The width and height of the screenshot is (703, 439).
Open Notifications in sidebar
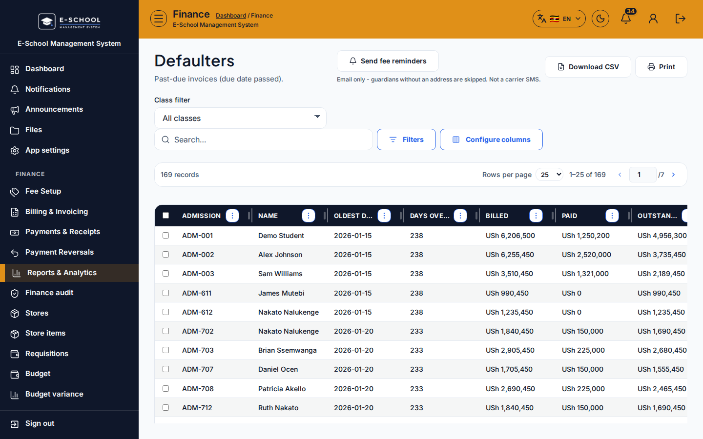[x=69, y=89]
